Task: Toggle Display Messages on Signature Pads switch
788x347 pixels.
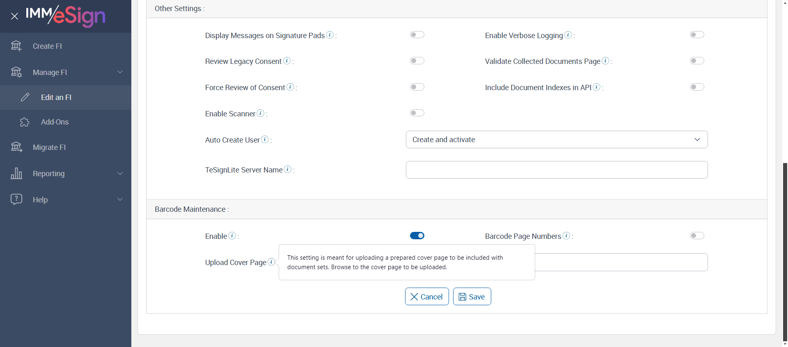Action: 417,35
